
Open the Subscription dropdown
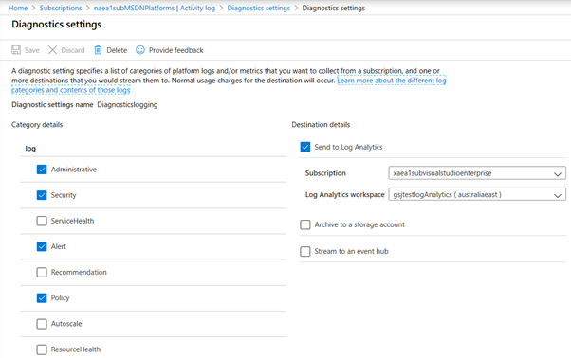(477, 173)
